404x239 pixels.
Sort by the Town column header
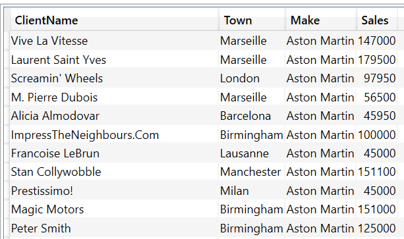252,20
